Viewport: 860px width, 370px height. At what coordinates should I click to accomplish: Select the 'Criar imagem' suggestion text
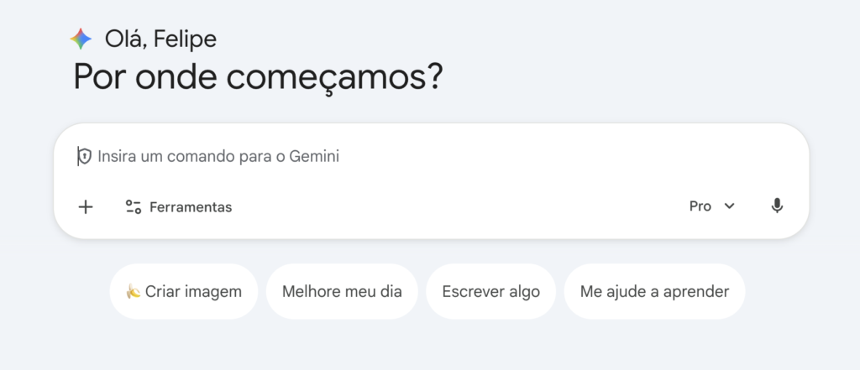[x=193, y=292]
